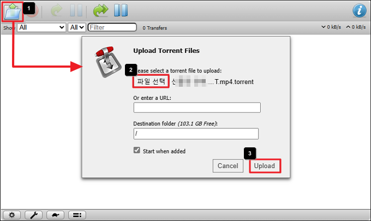371x221 pixels.
Task: Start all torrents with green double arrow
Action: 100,10
